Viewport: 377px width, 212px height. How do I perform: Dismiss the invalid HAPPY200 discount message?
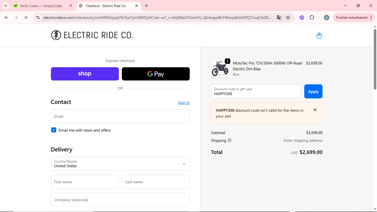pyautogui.click(x=315, y=110)
